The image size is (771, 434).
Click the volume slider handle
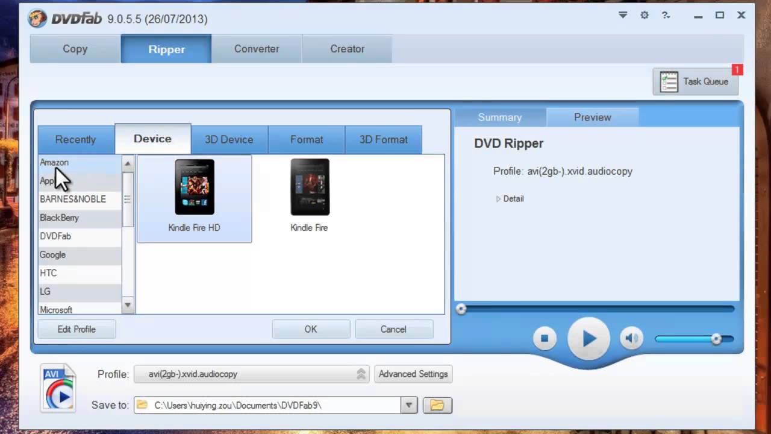pos(716,339)
